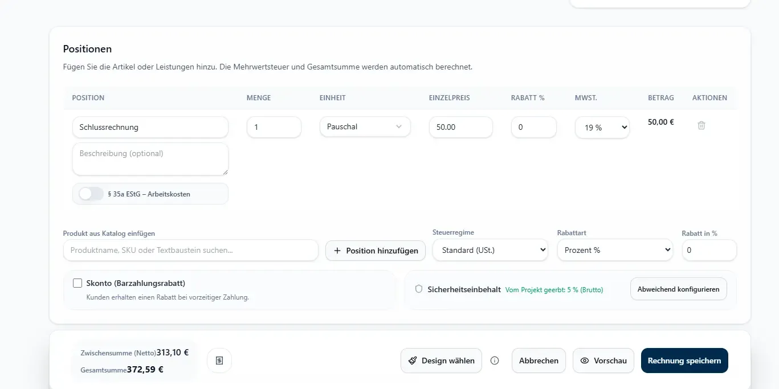
Task: Open the Steuerregime dropdown Standard (USt.)
Action: [x=490, y=250]
